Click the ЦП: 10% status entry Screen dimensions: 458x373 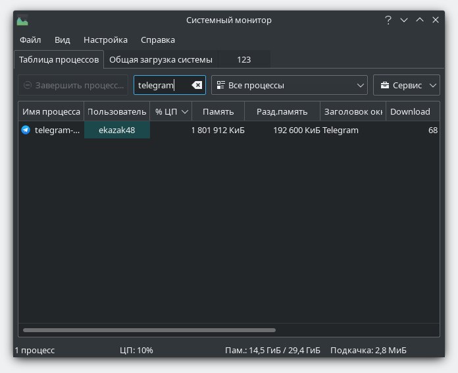136,350
